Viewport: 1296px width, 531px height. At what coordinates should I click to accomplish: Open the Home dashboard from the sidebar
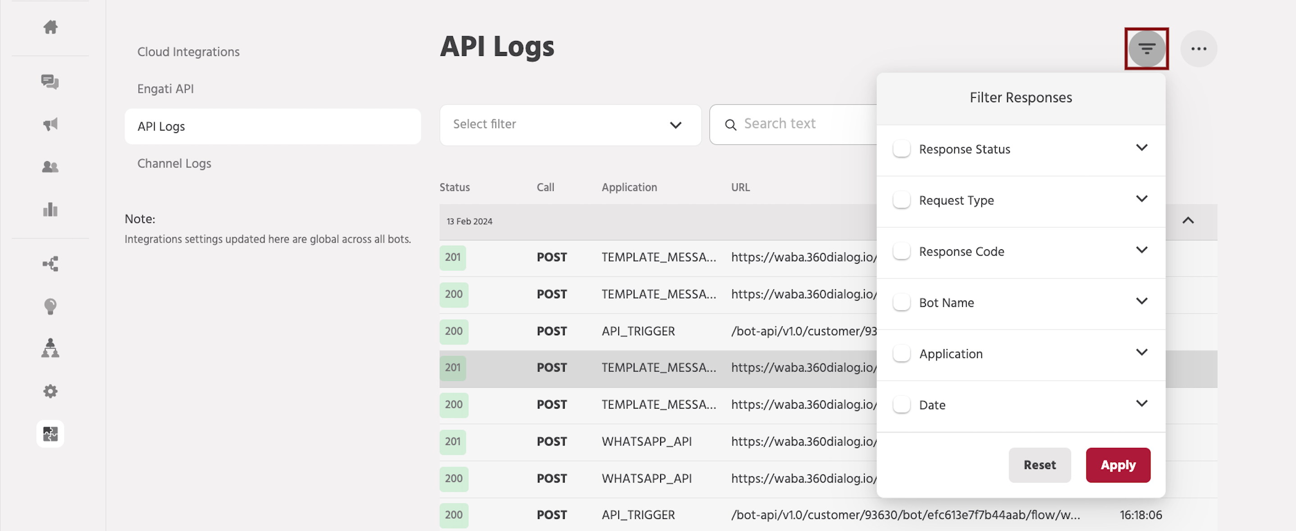pos(50,27)
